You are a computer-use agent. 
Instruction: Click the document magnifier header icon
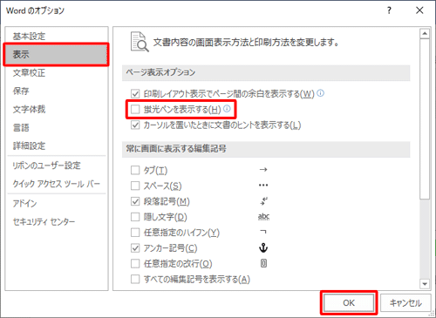pos(140,42)
